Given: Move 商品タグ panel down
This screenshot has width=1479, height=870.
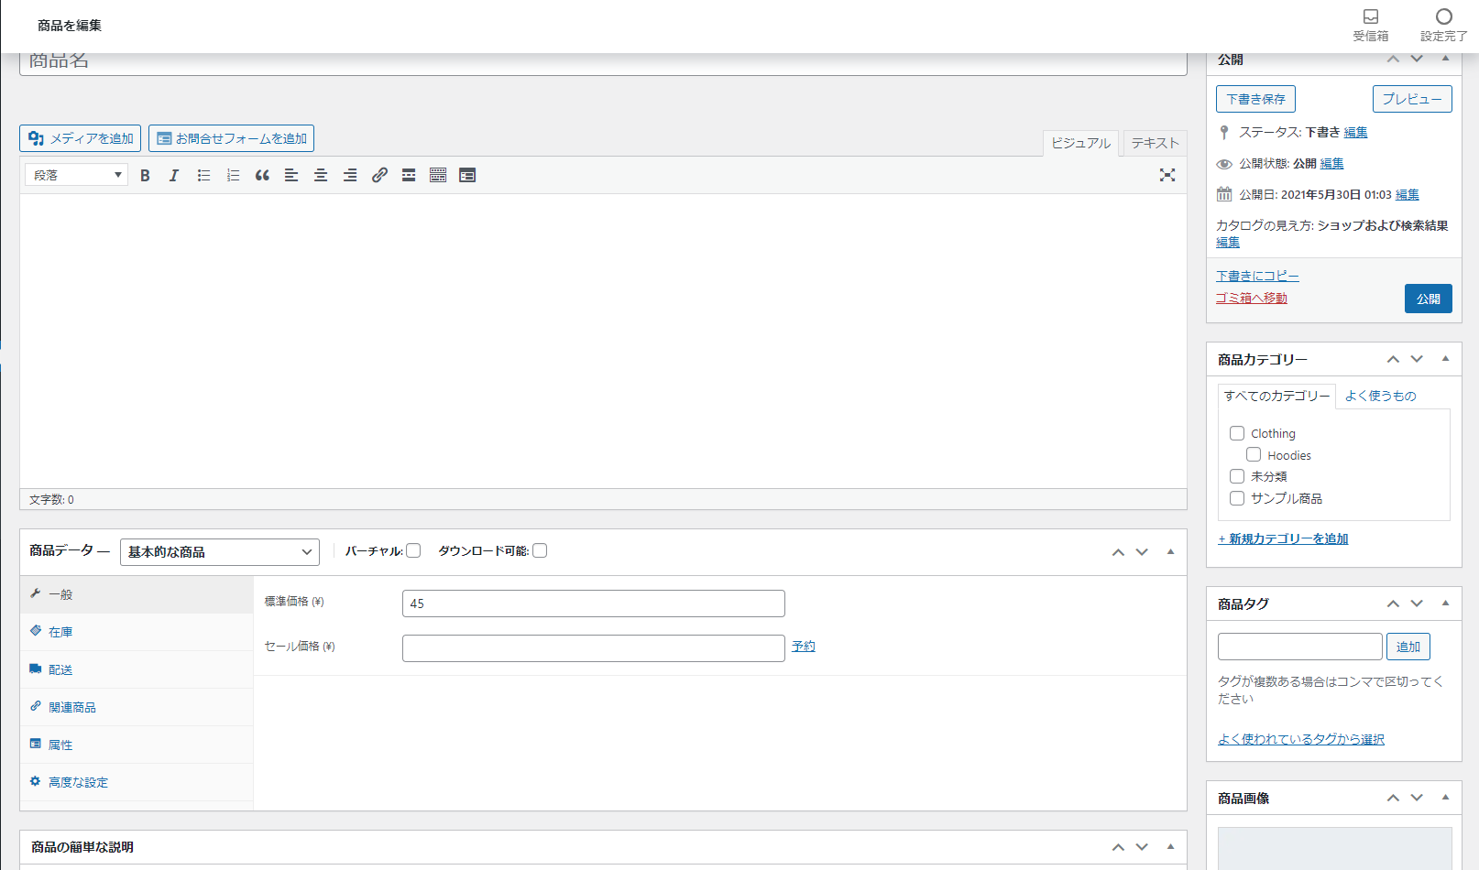Looking at the screenshot, I should (x=1417, y=604).
